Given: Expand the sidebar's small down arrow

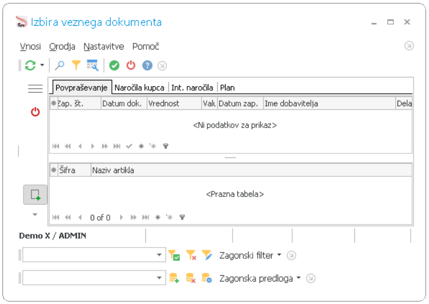Looking at the screenshot, I should click(x=35, y=214).
